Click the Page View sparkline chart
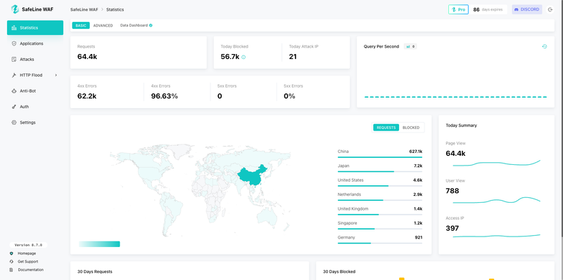Viewport: 563px width, 280px height. tap(496, 164)
